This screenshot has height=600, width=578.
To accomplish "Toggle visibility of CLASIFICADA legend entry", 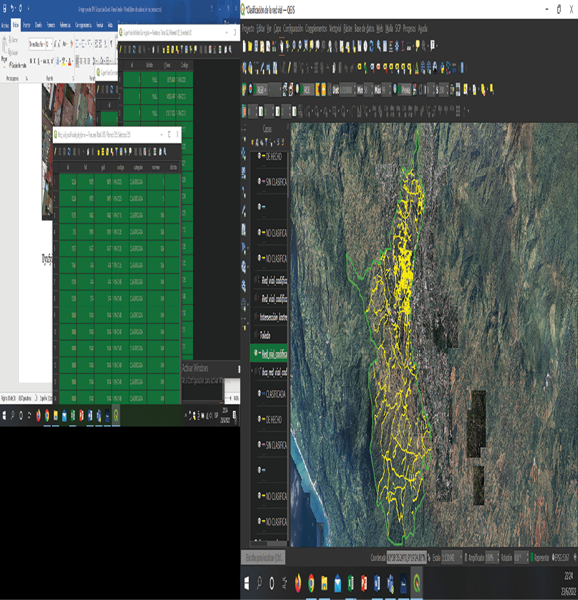I will coord(260,393).
